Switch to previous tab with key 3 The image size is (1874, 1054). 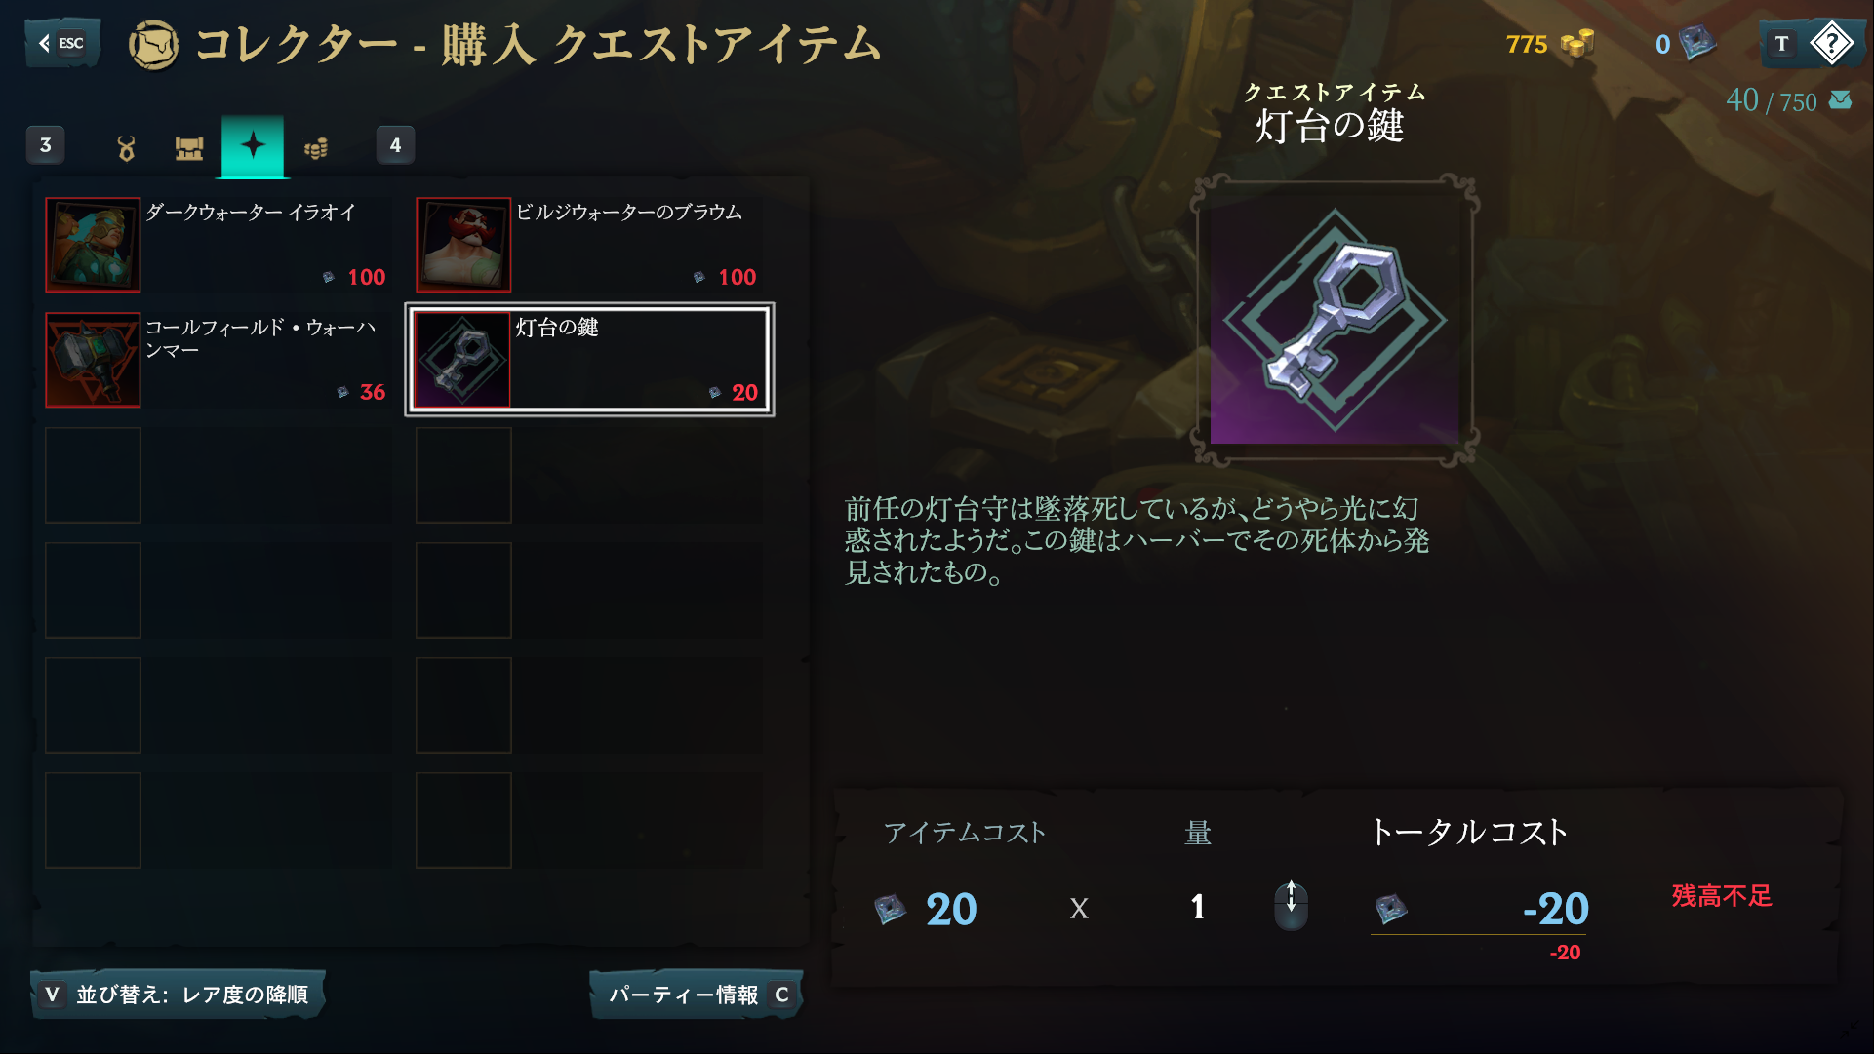[x=45, y=145]
